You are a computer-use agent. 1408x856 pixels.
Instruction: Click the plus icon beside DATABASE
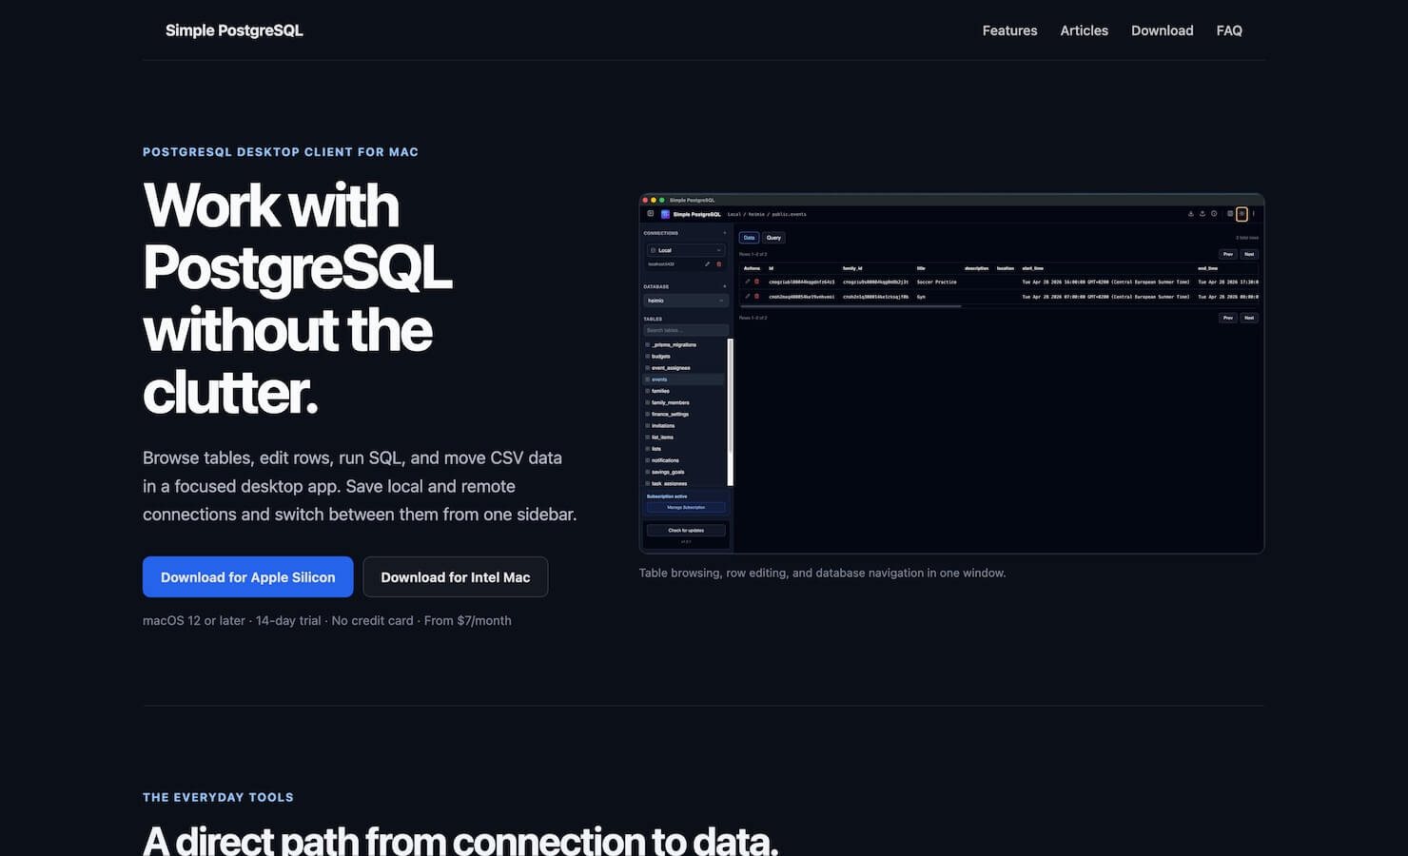point(725,286)
